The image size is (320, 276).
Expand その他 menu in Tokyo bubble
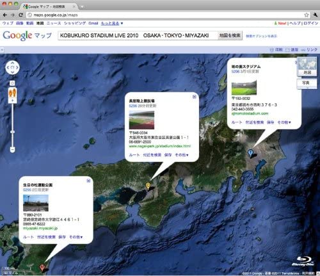click(x=284, y=122)
